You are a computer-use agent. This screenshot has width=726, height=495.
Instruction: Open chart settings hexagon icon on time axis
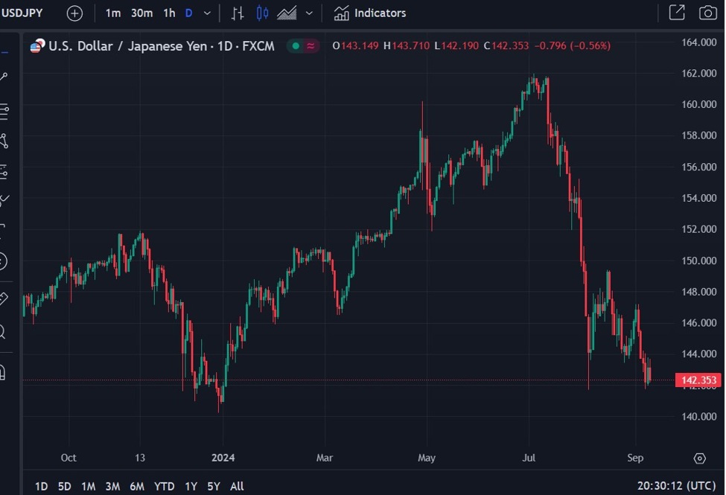699,458
